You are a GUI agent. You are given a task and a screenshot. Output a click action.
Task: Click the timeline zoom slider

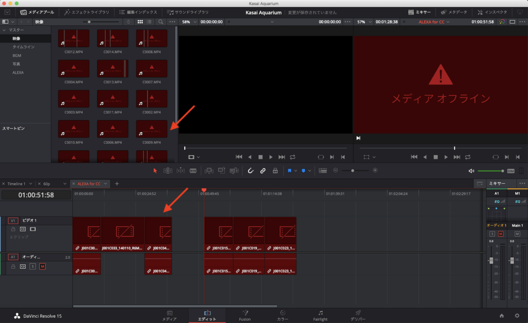click(353, 170)
